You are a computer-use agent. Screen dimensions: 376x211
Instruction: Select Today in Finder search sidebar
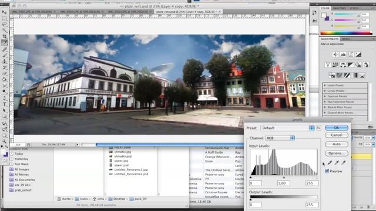click(x=19, y=154)
